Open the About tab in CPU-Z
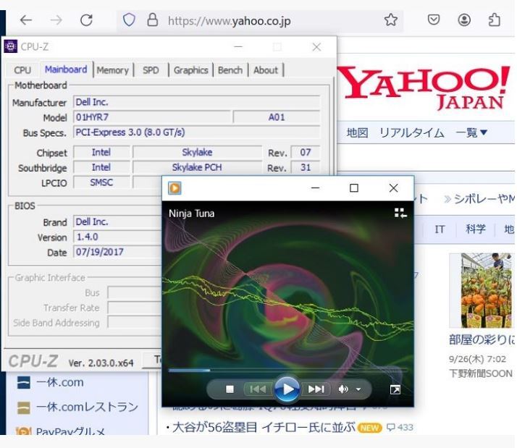Viewport: 517px width, 448px height. click(x=266, y=70)
